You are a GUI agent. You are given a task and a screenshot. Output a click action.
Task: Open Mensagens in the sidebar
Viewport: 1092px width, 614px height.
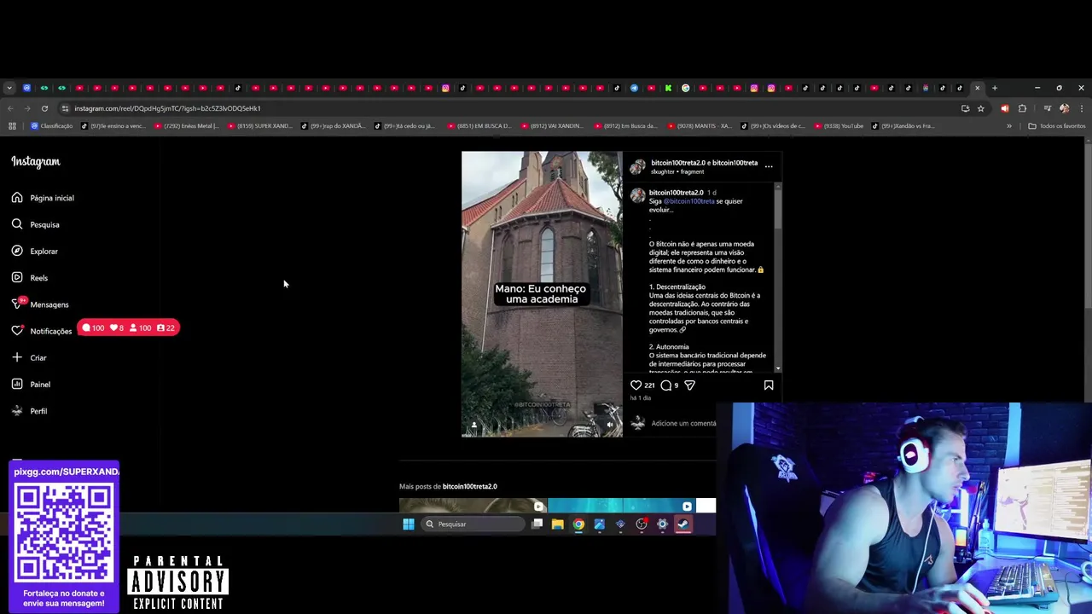pos(39,304)
